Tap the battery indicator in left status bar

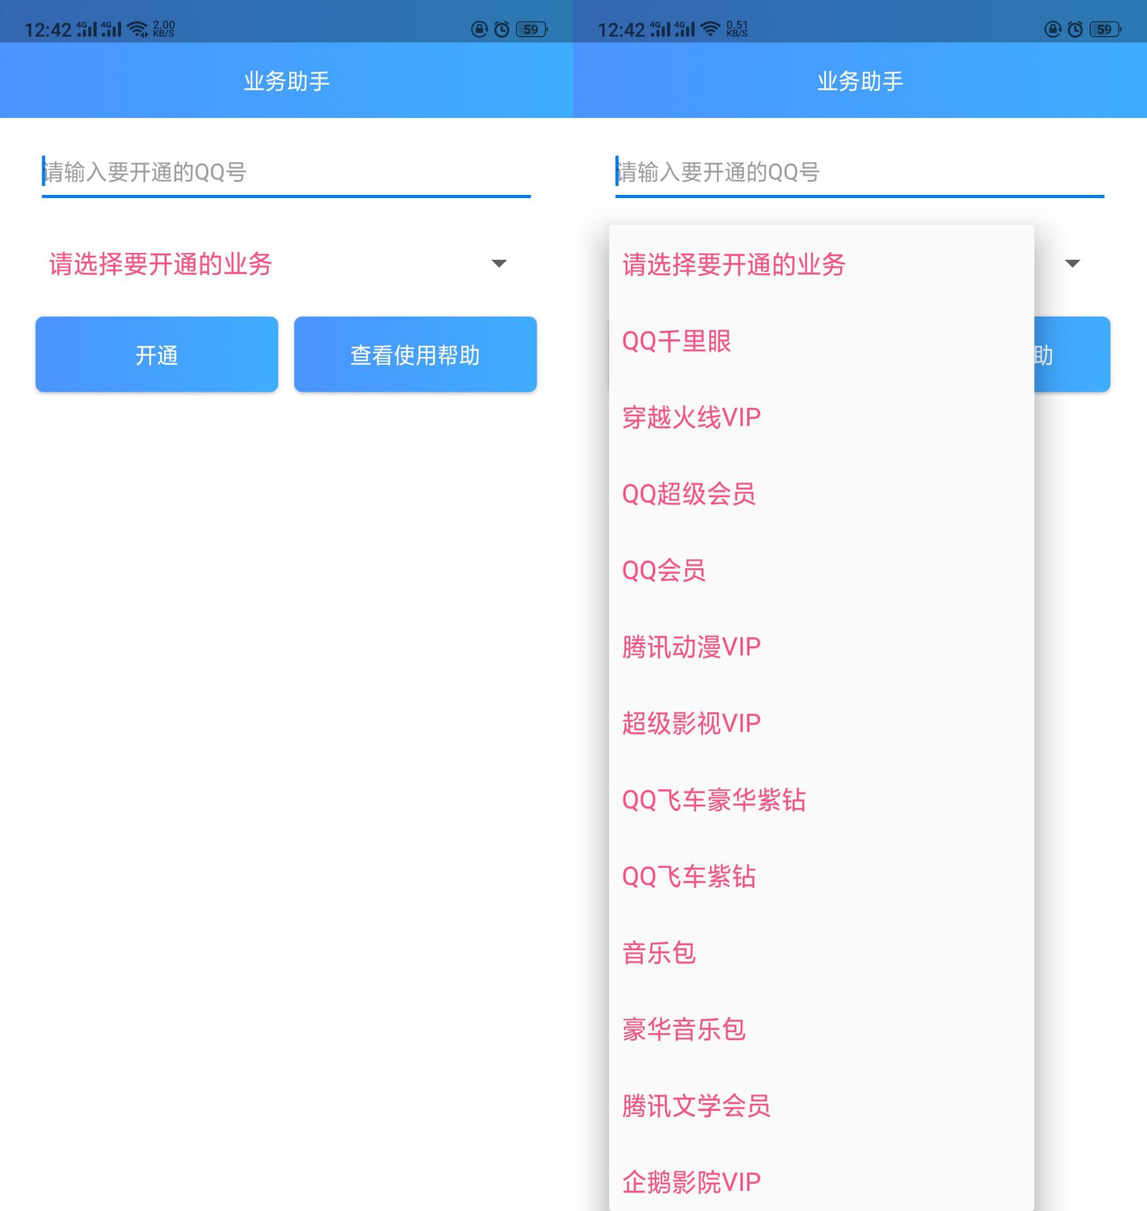click(532, 29)
